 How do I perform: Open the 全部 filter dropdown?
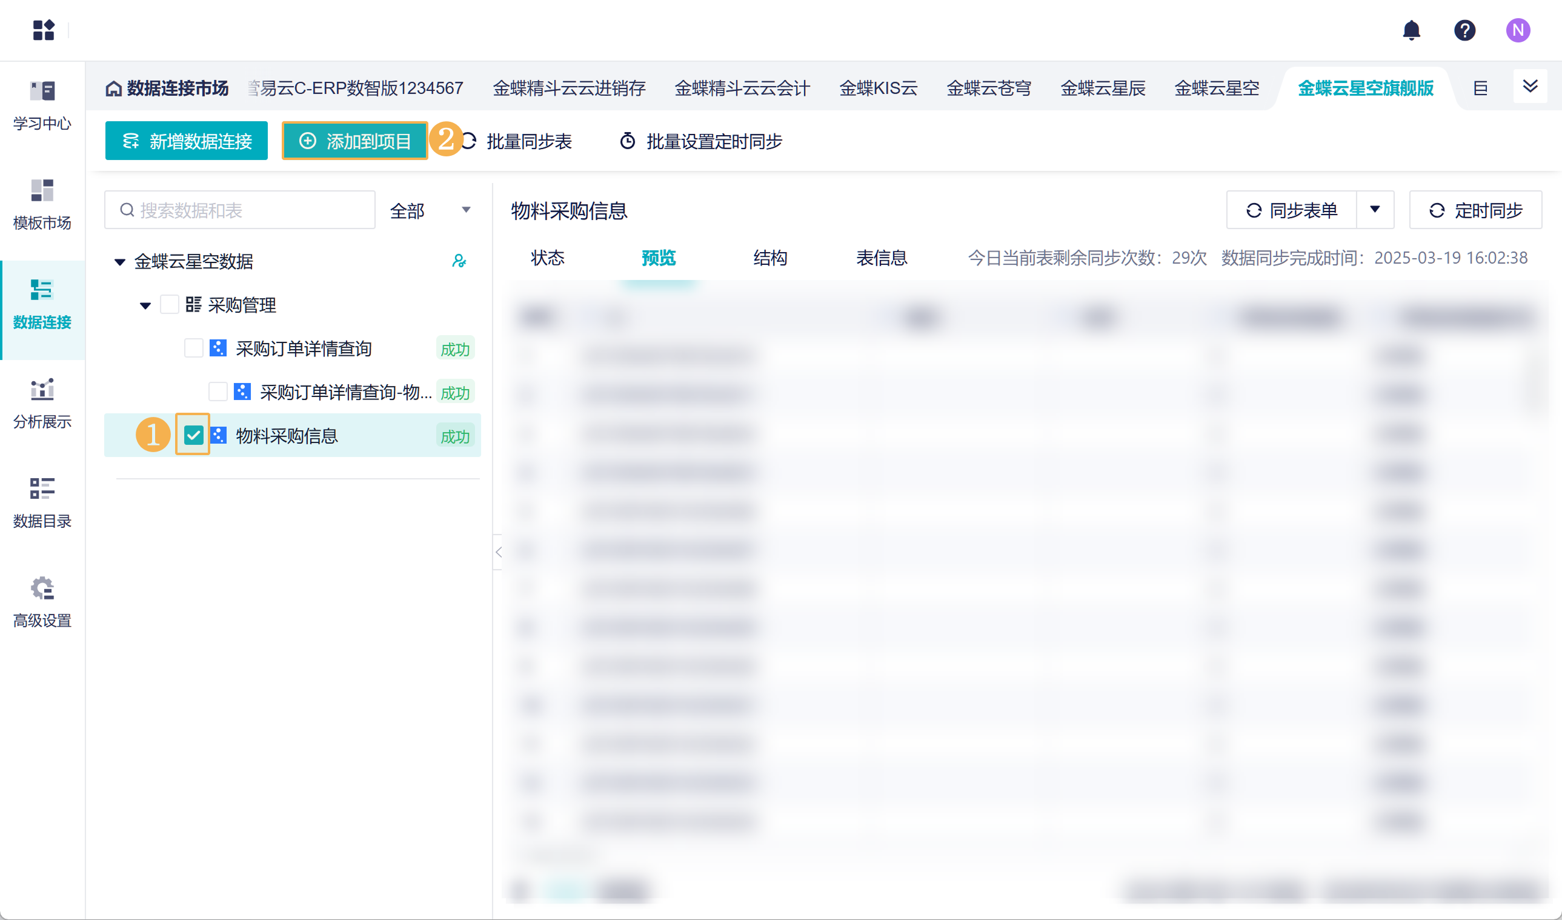click(431, 211)
